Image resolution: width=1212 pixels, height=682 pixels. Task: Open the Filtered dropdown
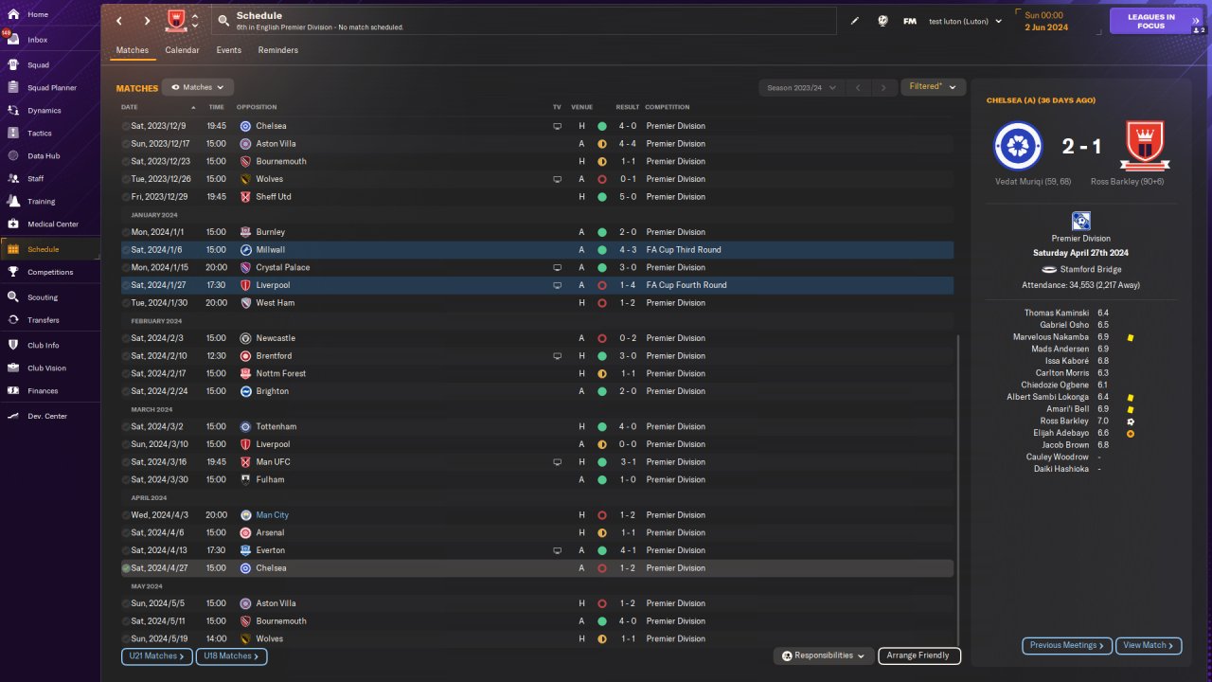pyautogui.click(x=933, y=87)
